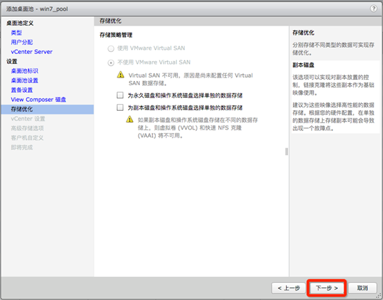The image size is (383, 300).
Task: Click the 设置 section heading in sidebar
Action: coord(12,62)
